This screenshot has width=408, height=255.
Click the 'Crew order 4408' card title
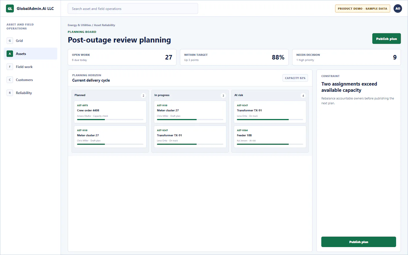pos(88,110)
